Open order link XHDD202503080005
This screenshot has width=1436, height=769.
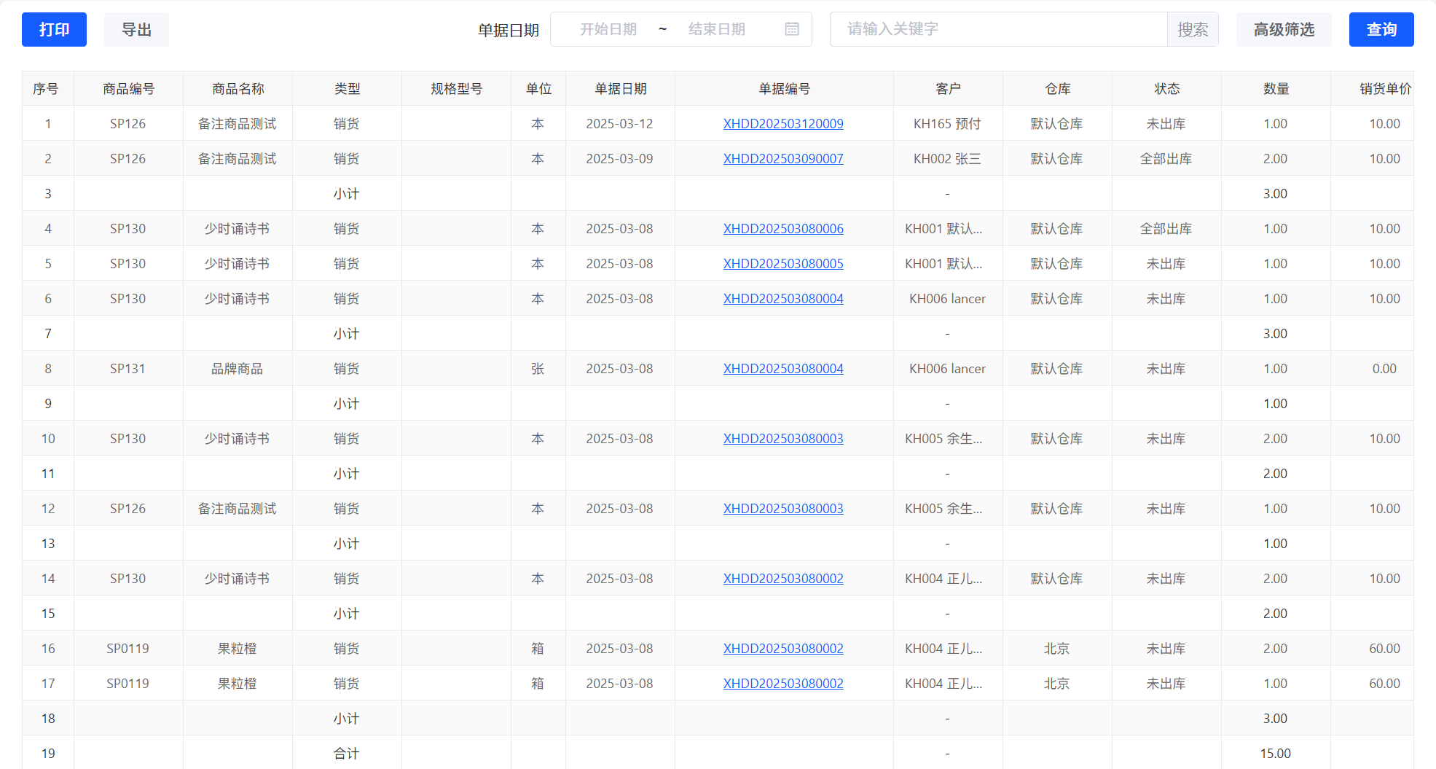(783, 264)
